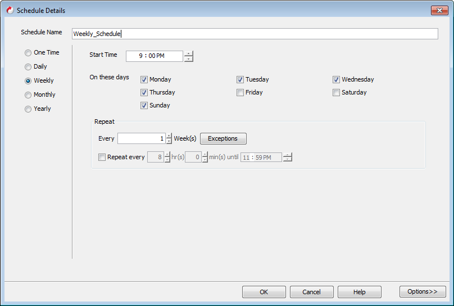Screen dimensions: 454x306
Task: Increase the Every Week(s) spinner value
Action: pyautogui.click(x=169, y=136)
